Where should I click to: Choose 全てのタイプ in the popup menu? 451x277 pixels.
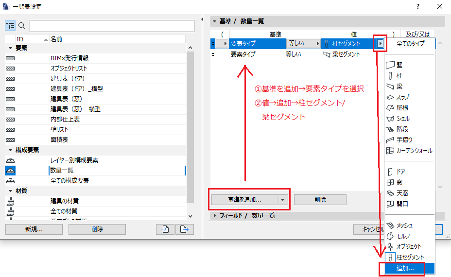coord(410,44)
